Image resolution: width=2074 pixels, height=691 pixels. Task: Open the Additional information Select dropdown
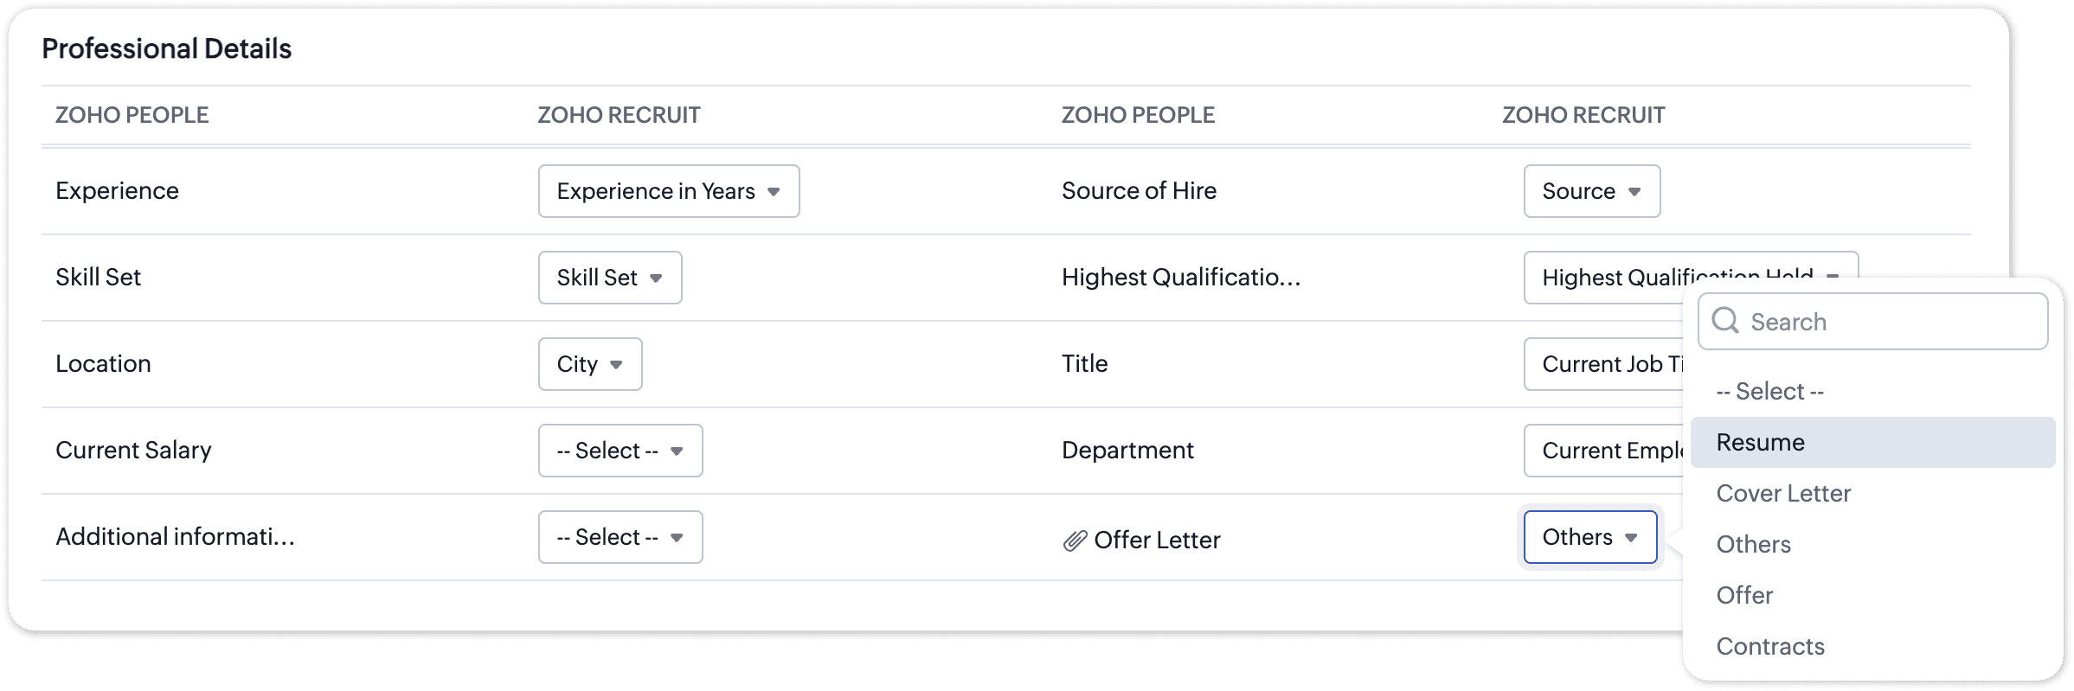(x=620, y=537)
